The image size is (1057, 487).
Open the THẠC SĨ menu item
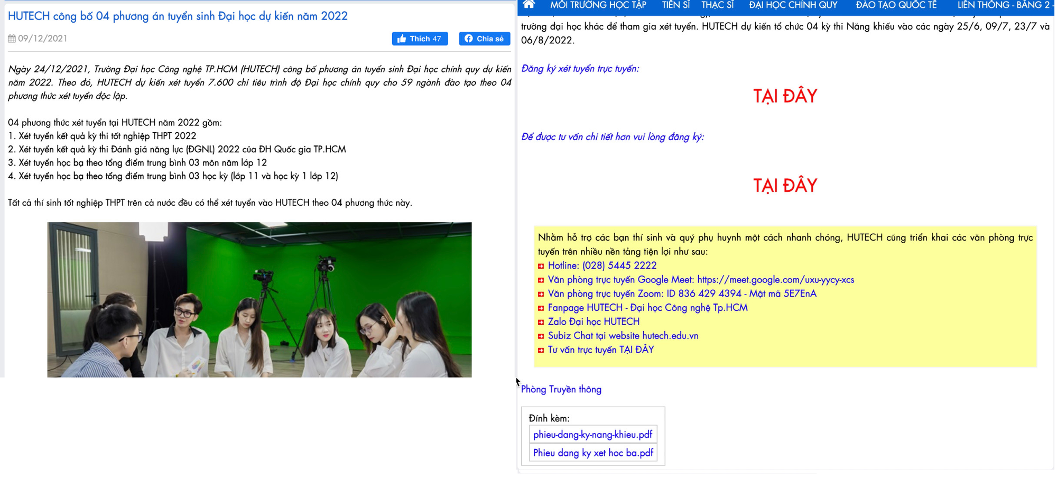tap(718, 5)
